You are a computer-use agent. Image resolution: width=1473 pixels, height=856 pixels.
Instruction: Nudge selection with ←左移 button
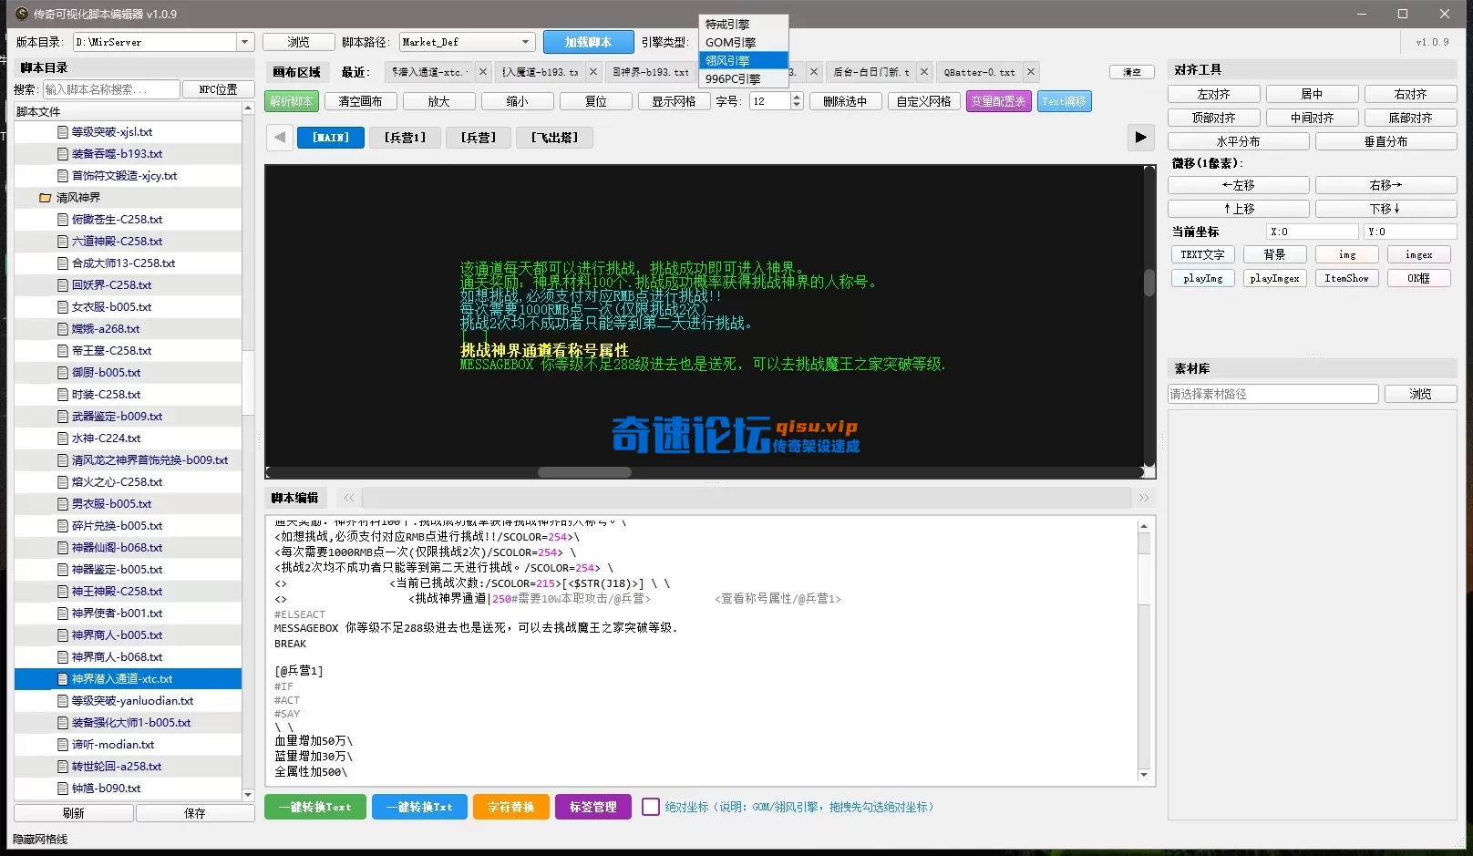1238,185
